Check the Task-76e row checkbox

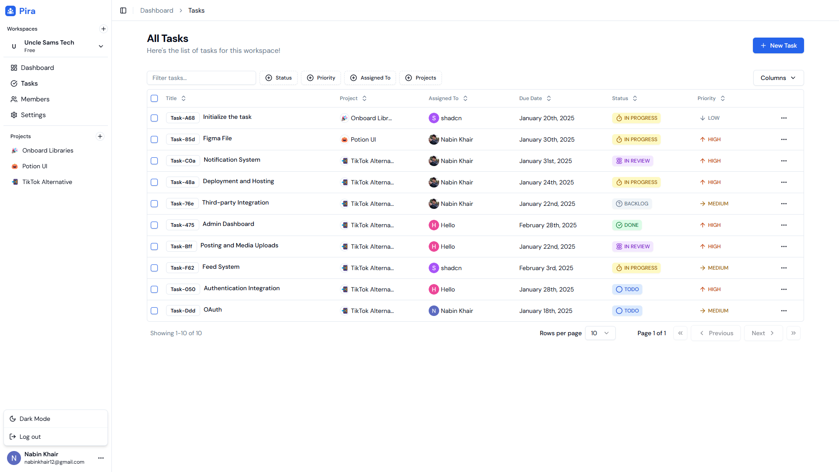(154, 204)
